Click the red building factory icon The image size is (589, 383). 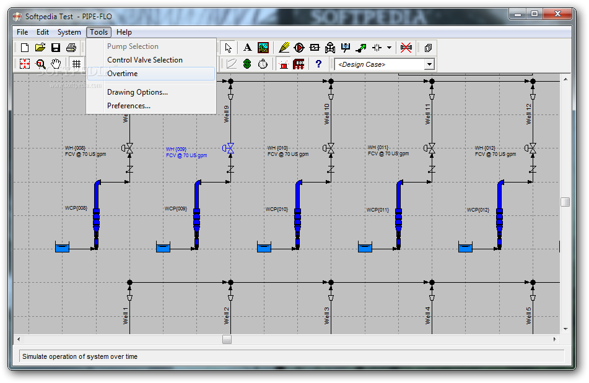pos(299,64)
